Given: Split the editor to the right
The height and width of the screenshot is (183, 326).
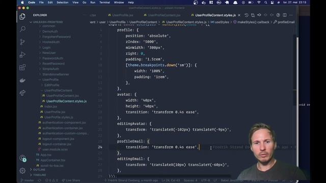Looking at the screenshot, I should click(x=285, y=15).
